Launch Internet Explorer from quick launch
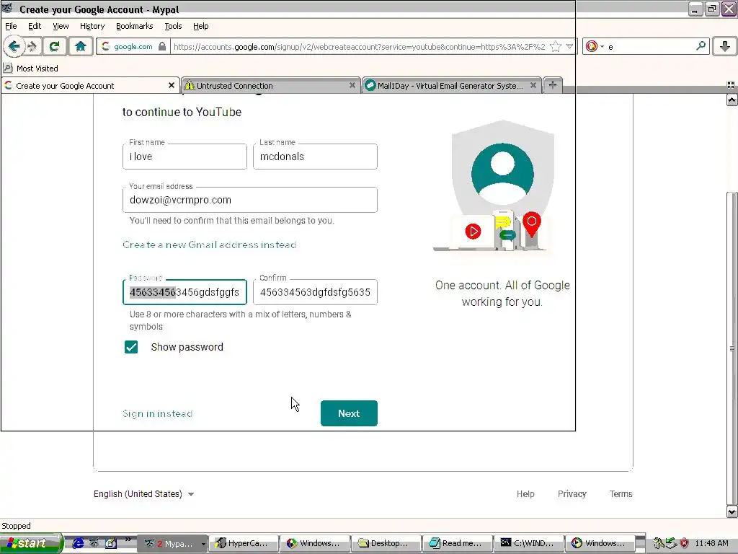This screenshot has width=738, height=554. pos(78,543)
